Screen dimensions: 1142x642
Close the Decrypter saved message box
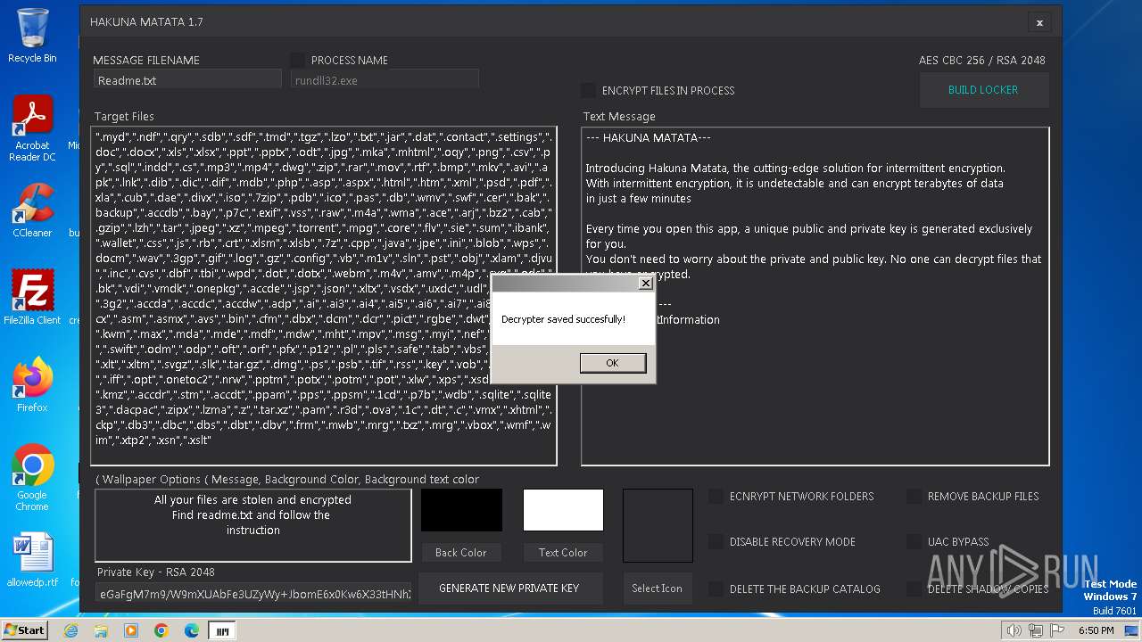[645, 284]
